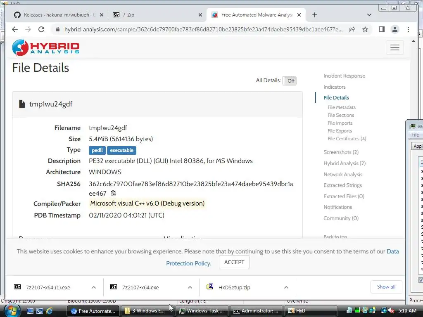The width and height of the screenshot is (423, 317).
Task: Jump to Indicators section
Action: pyautogui.click(x=335, y=87)
